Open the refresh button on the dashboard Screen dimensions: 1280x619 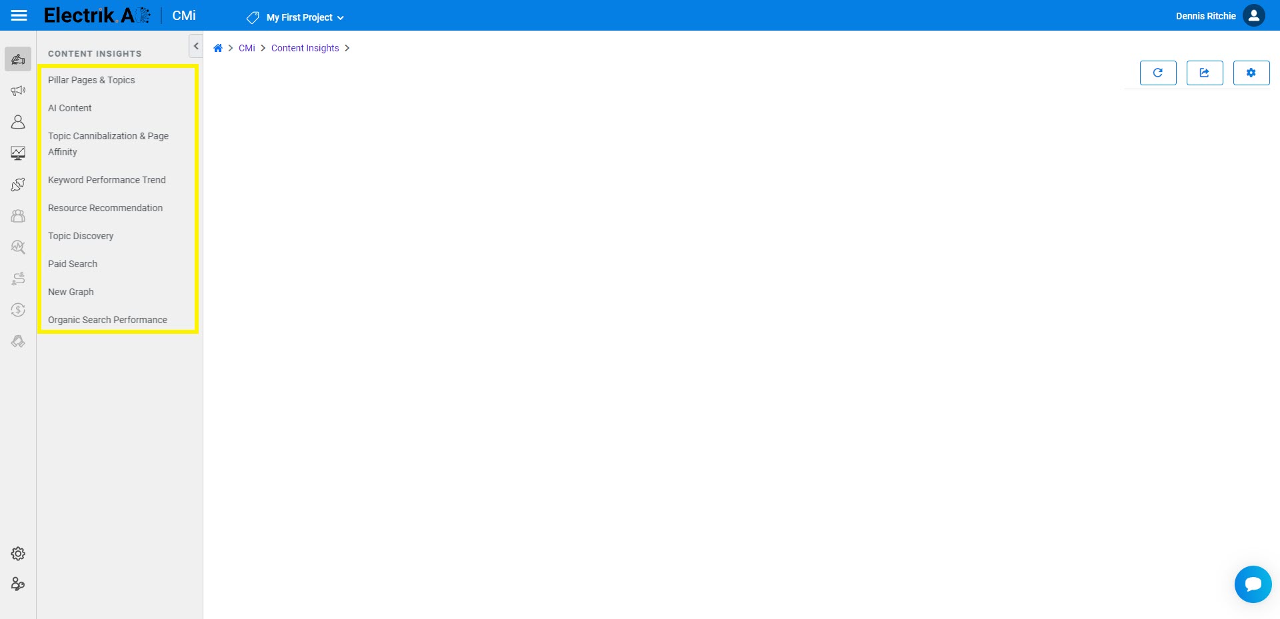(1158, 73)
